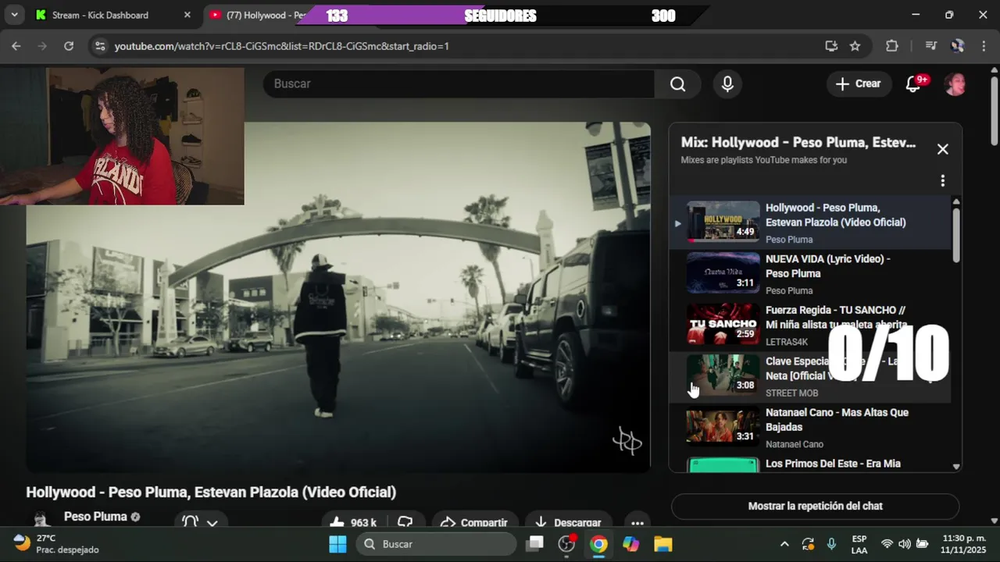1000x562 pixels.
Task: Play Fuerza Regida - TU SANCHO from the playlist
Action: (x=810, y=325)
